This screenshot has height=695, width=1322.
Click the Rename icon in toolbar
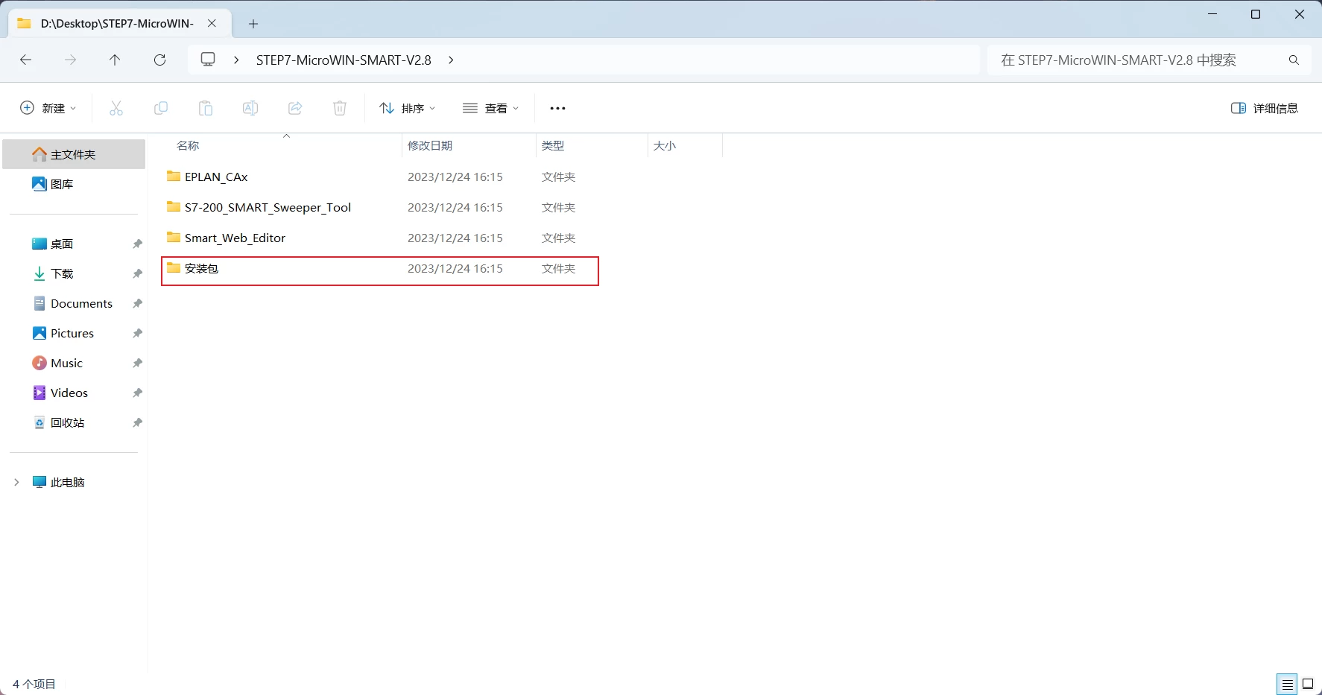tap(250, 108)
